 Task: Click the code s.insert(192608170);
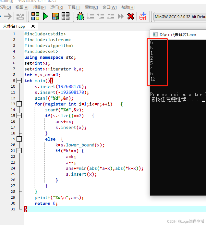(x=60, y=87)
